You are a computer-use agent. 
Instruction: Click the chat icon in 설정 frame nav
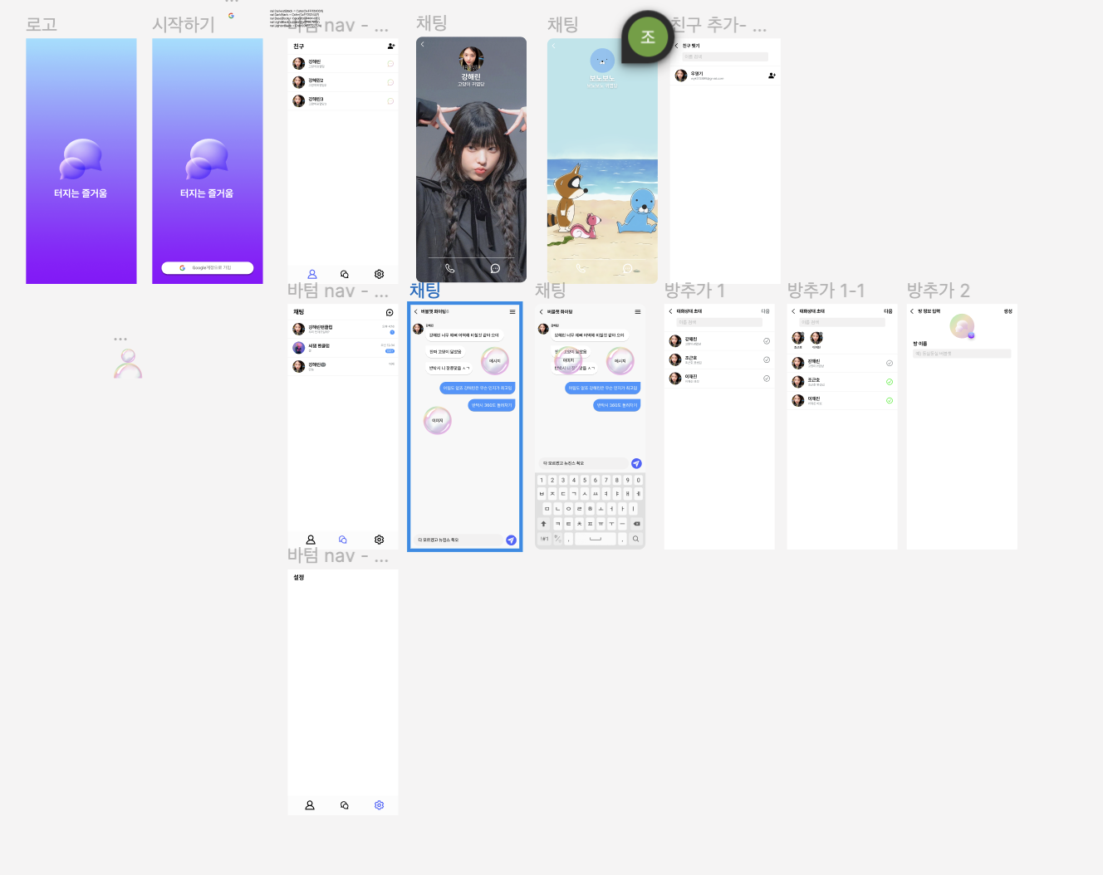(x=345, y=805)
